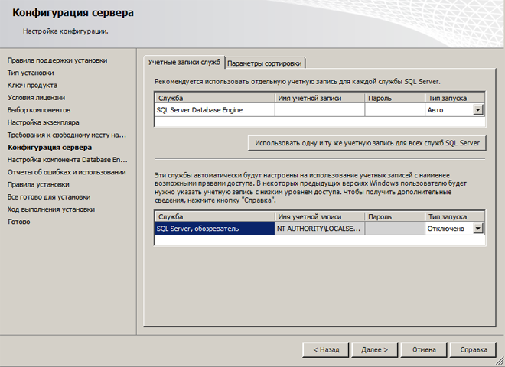
Task: Click Служба column header in bottom table
Action: tap(215, 216)
